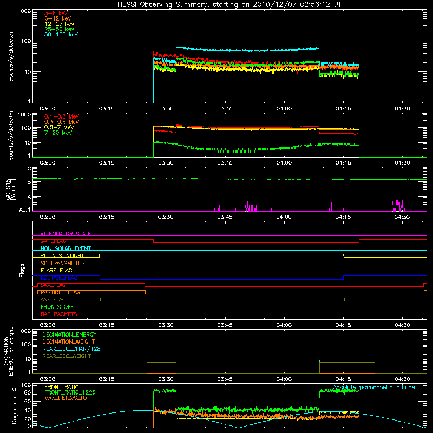Viewport: 433px width, 433px height.
Task: Select the 'FLARE_FLAG' label
Action: pyautogui.click(x=56, y=270)
